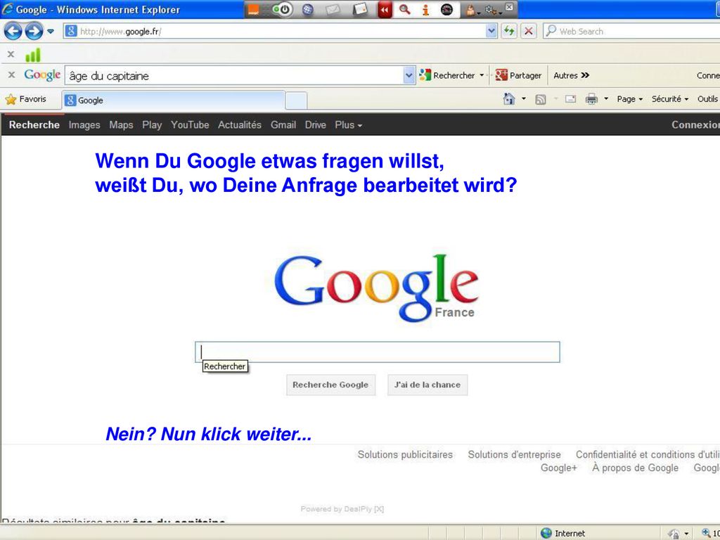
Task: Click the green signal bars icon
Action: point(32,55)
